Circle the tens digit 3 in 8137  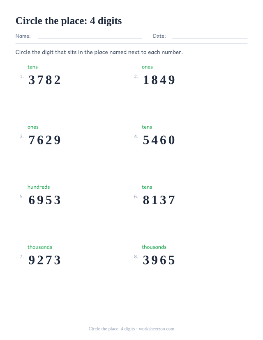163,200
